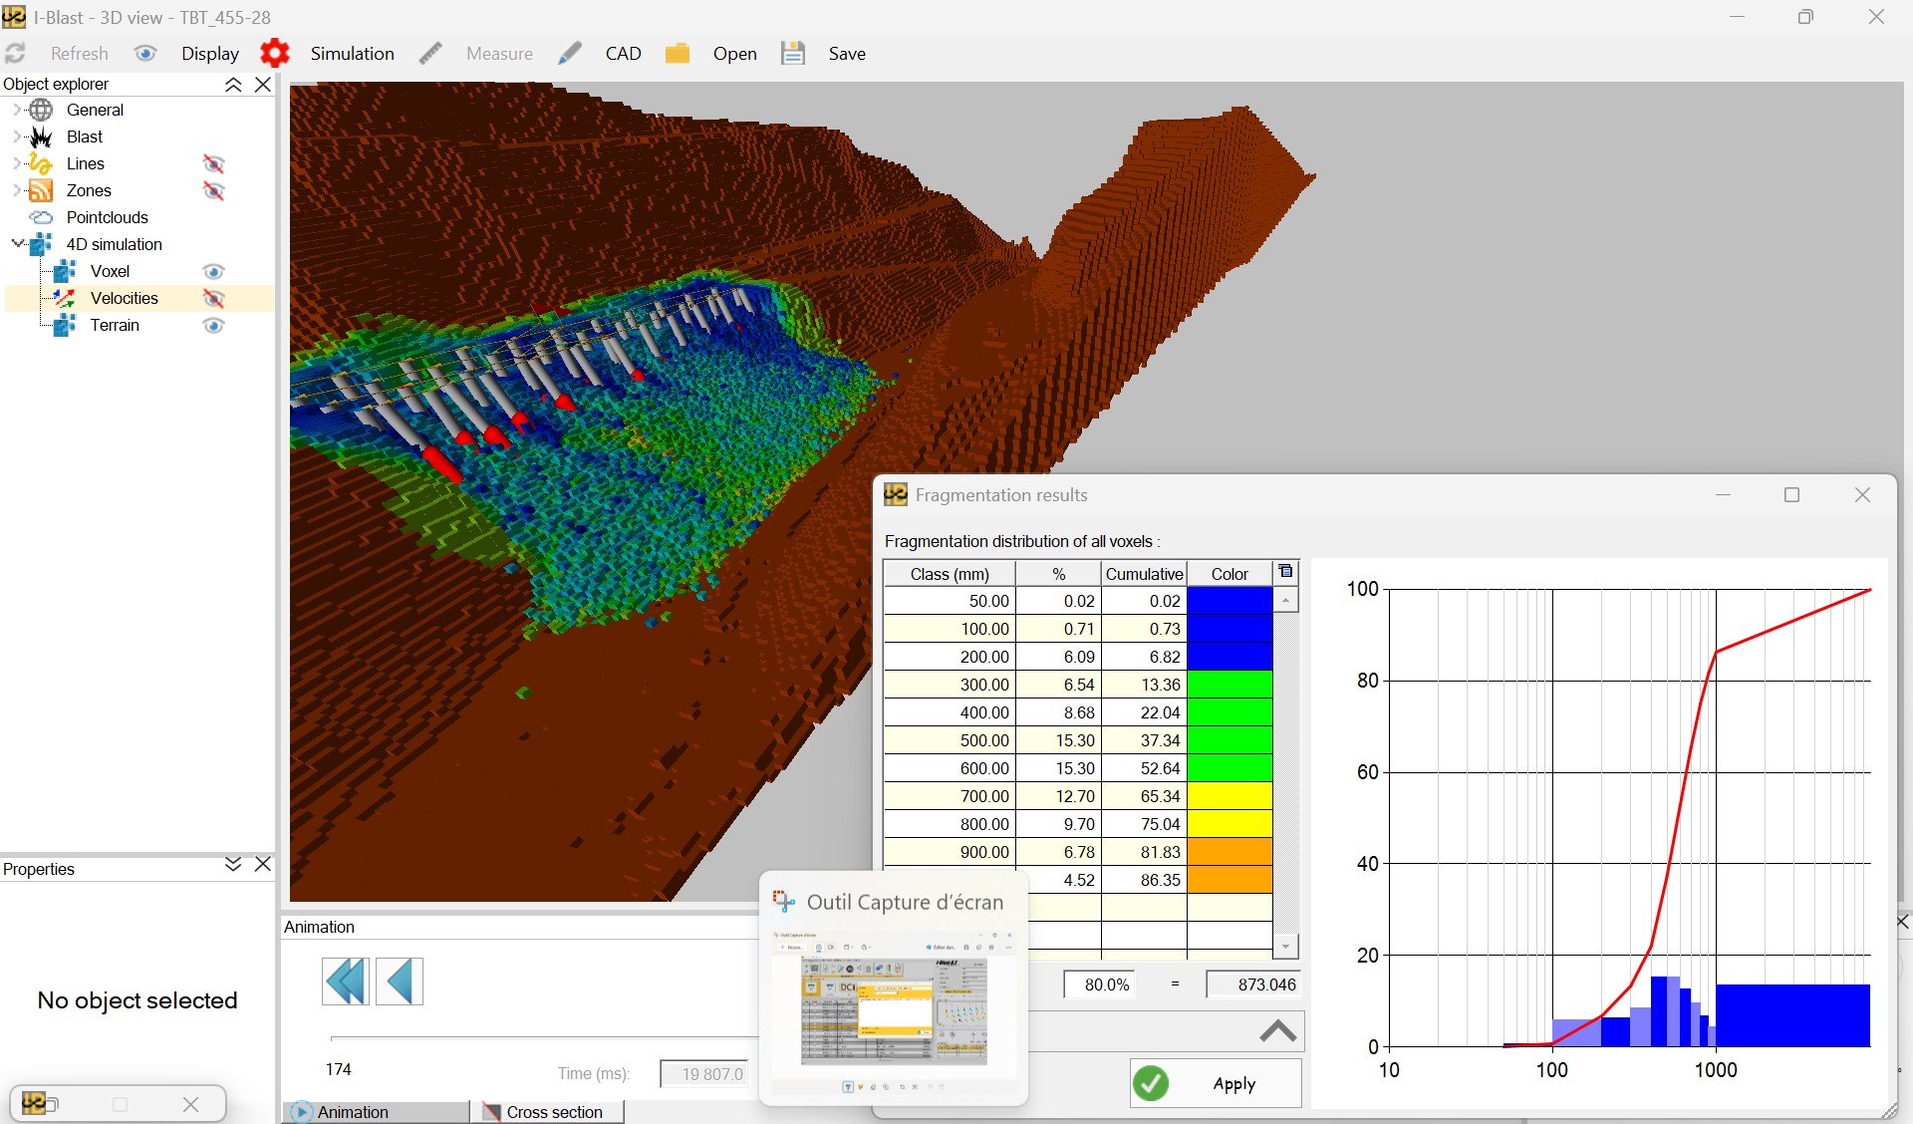This screenshot has height=1124, width=1913.
Task: Click the Measure toolbar button
Action: coord(498,53)
